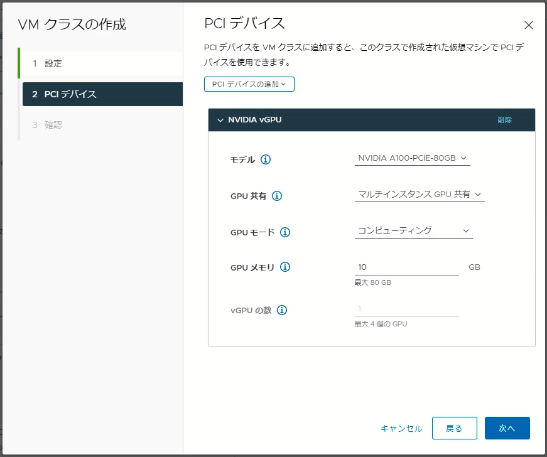Click the 削除 link to remove vGPU
The width and height of the screenshot is (547, 457).
tap(504, 120)
